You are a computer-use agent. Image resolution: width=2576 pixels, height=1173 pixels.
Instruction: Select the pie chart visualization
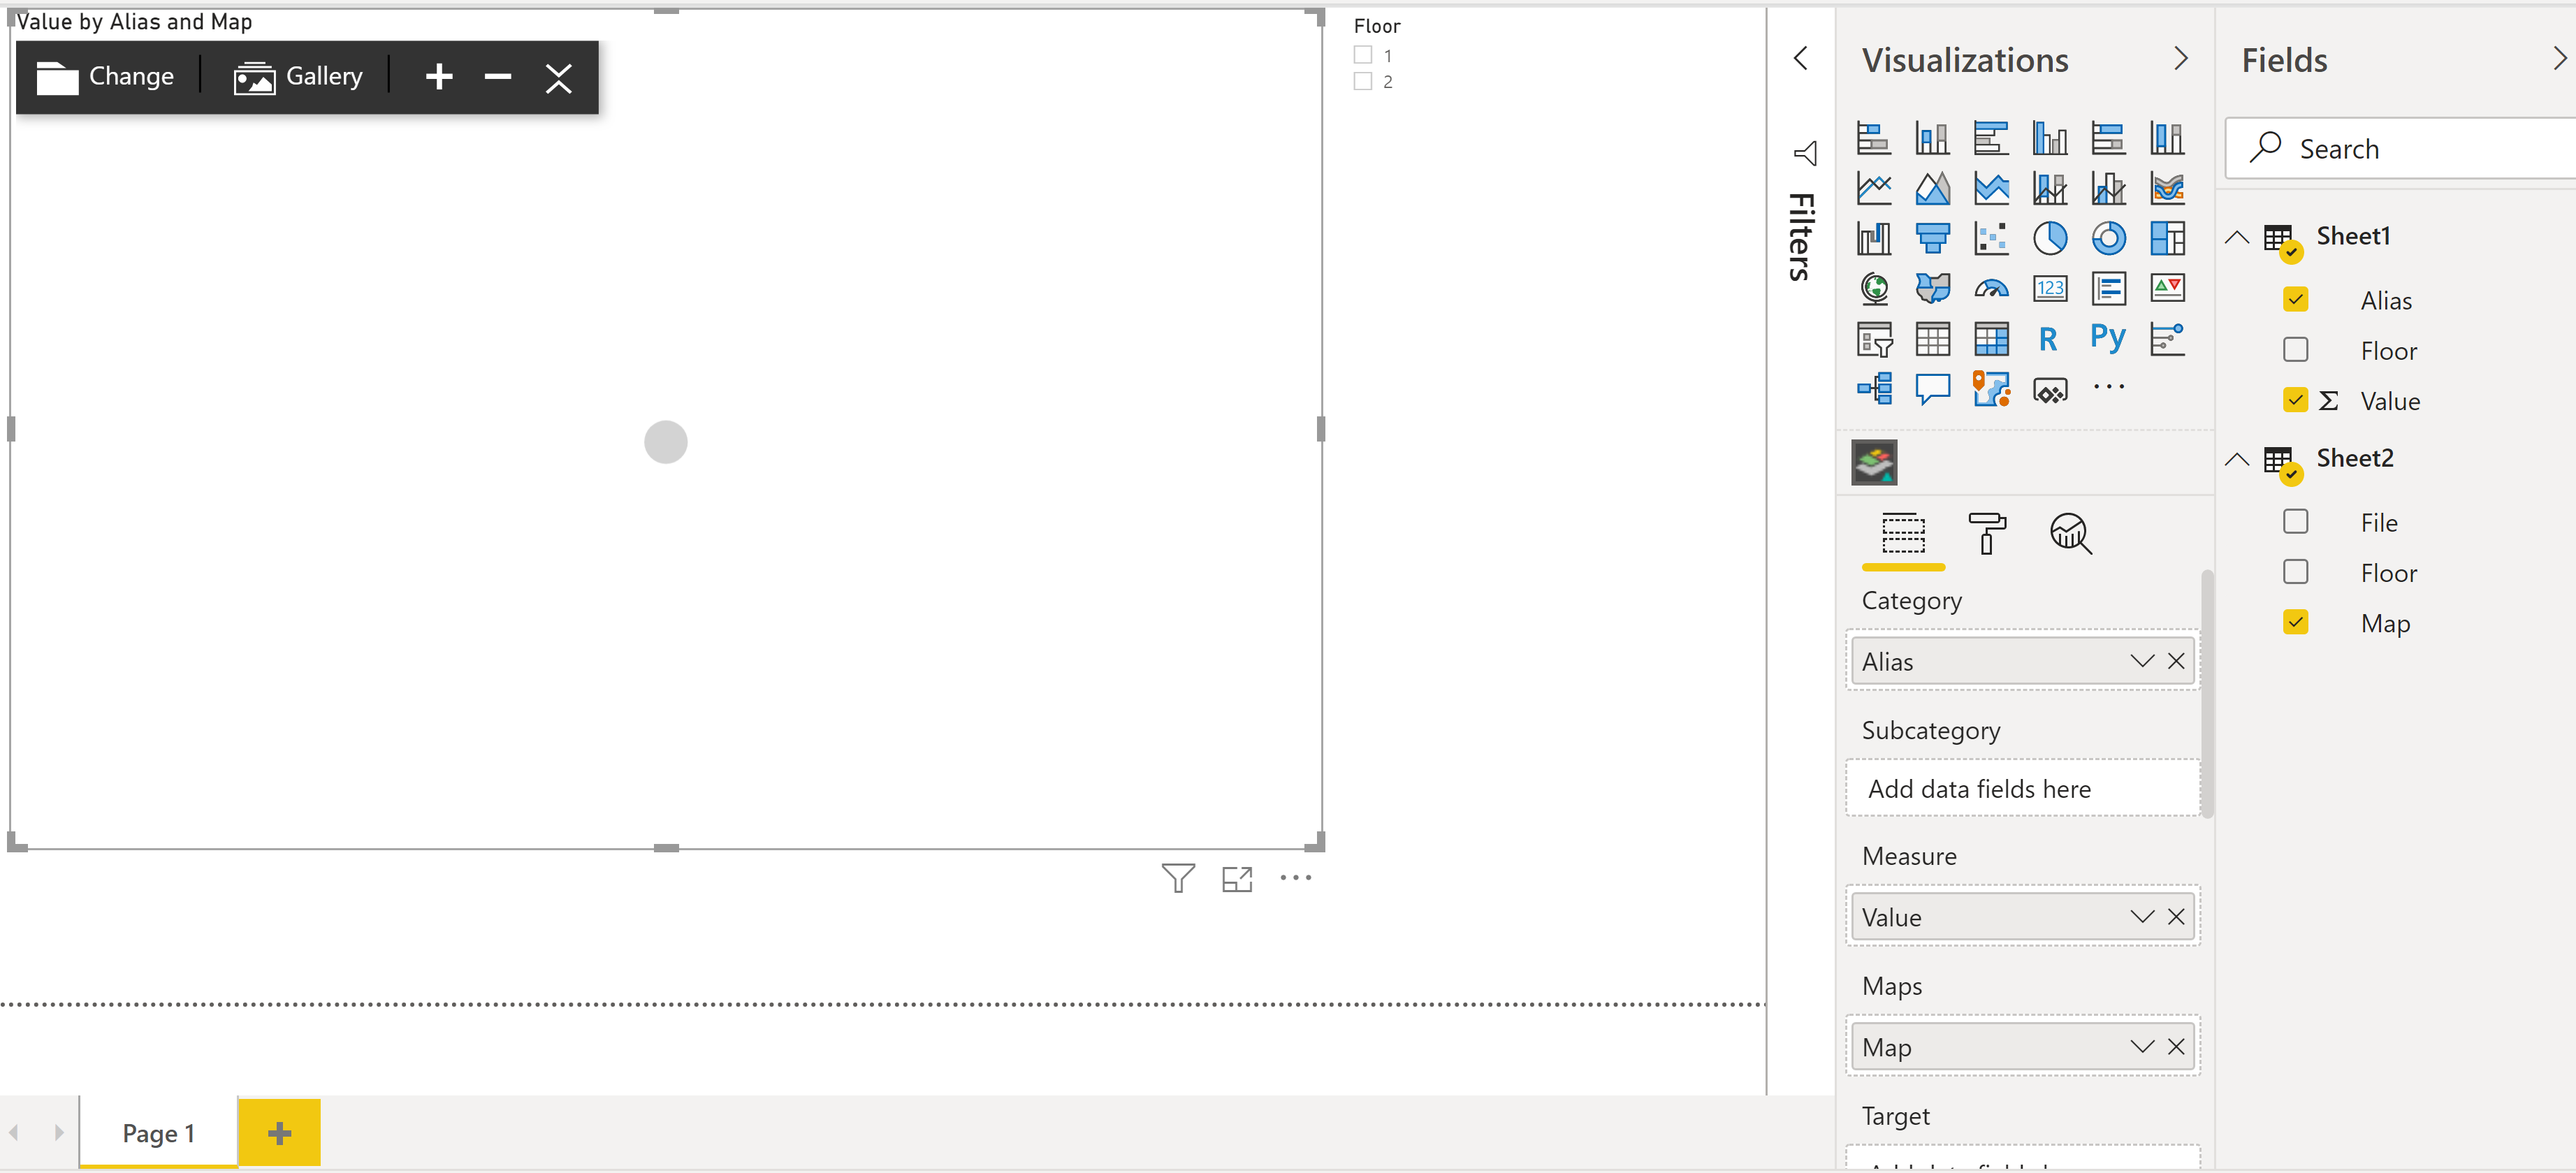click(2050, 238)
